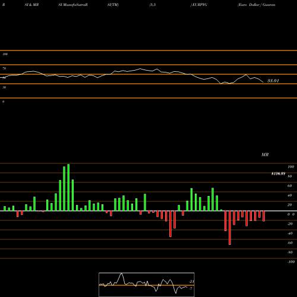Click the (5,5 parameter text in the header
The image size is (297, 297).
[153, 5]
